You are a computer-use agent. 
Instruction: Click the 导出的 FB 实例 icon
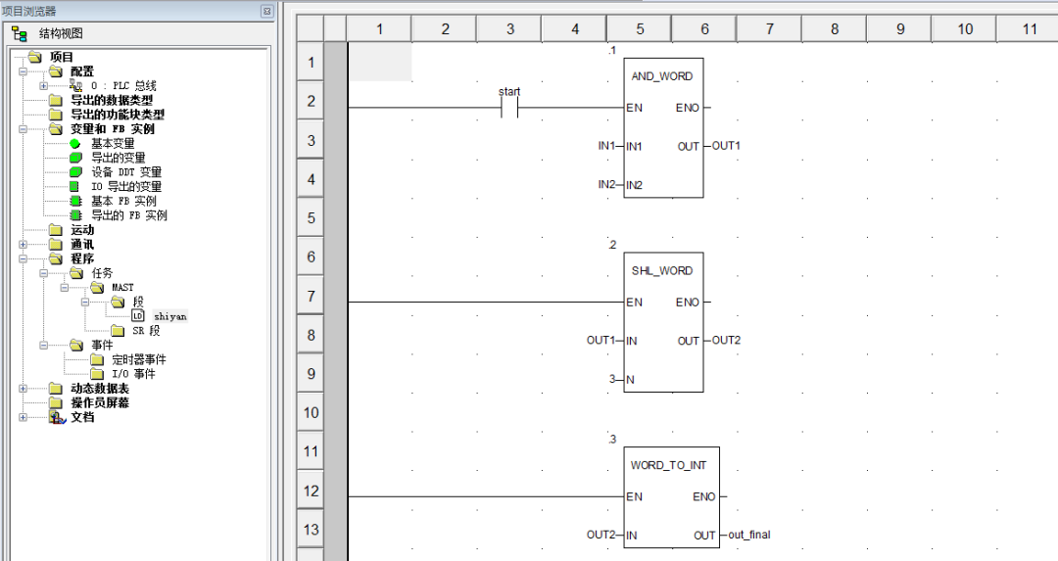[74, 215]
